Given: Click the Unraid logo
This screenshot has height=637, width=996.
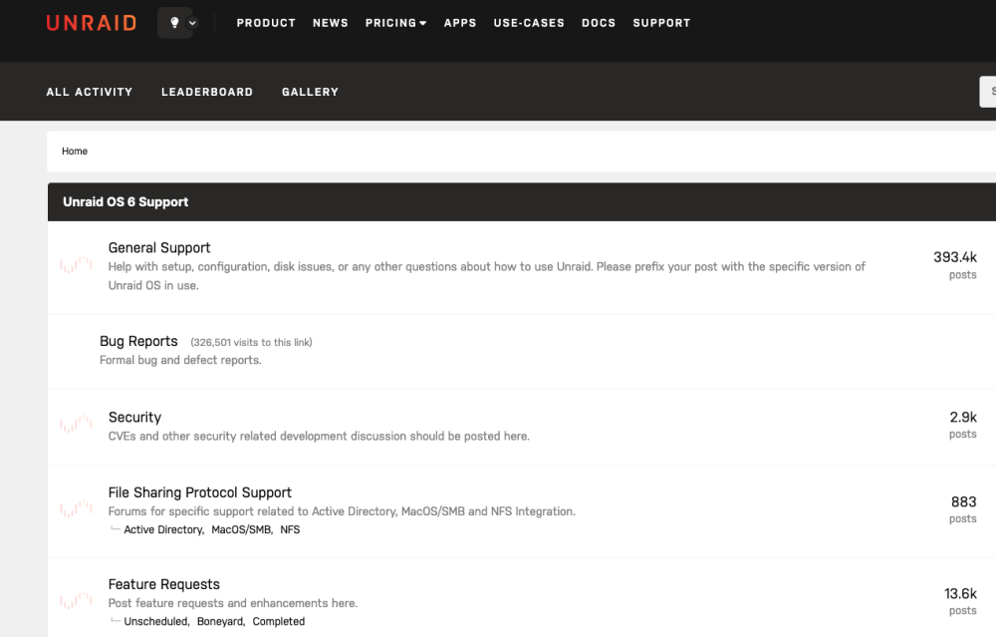Looking at the screenshot, I should 92,23.
